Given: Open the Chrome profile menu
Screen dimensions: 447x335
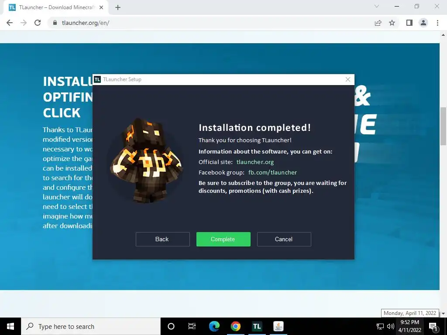Looking at the screenshot, I should pos(423,23).
